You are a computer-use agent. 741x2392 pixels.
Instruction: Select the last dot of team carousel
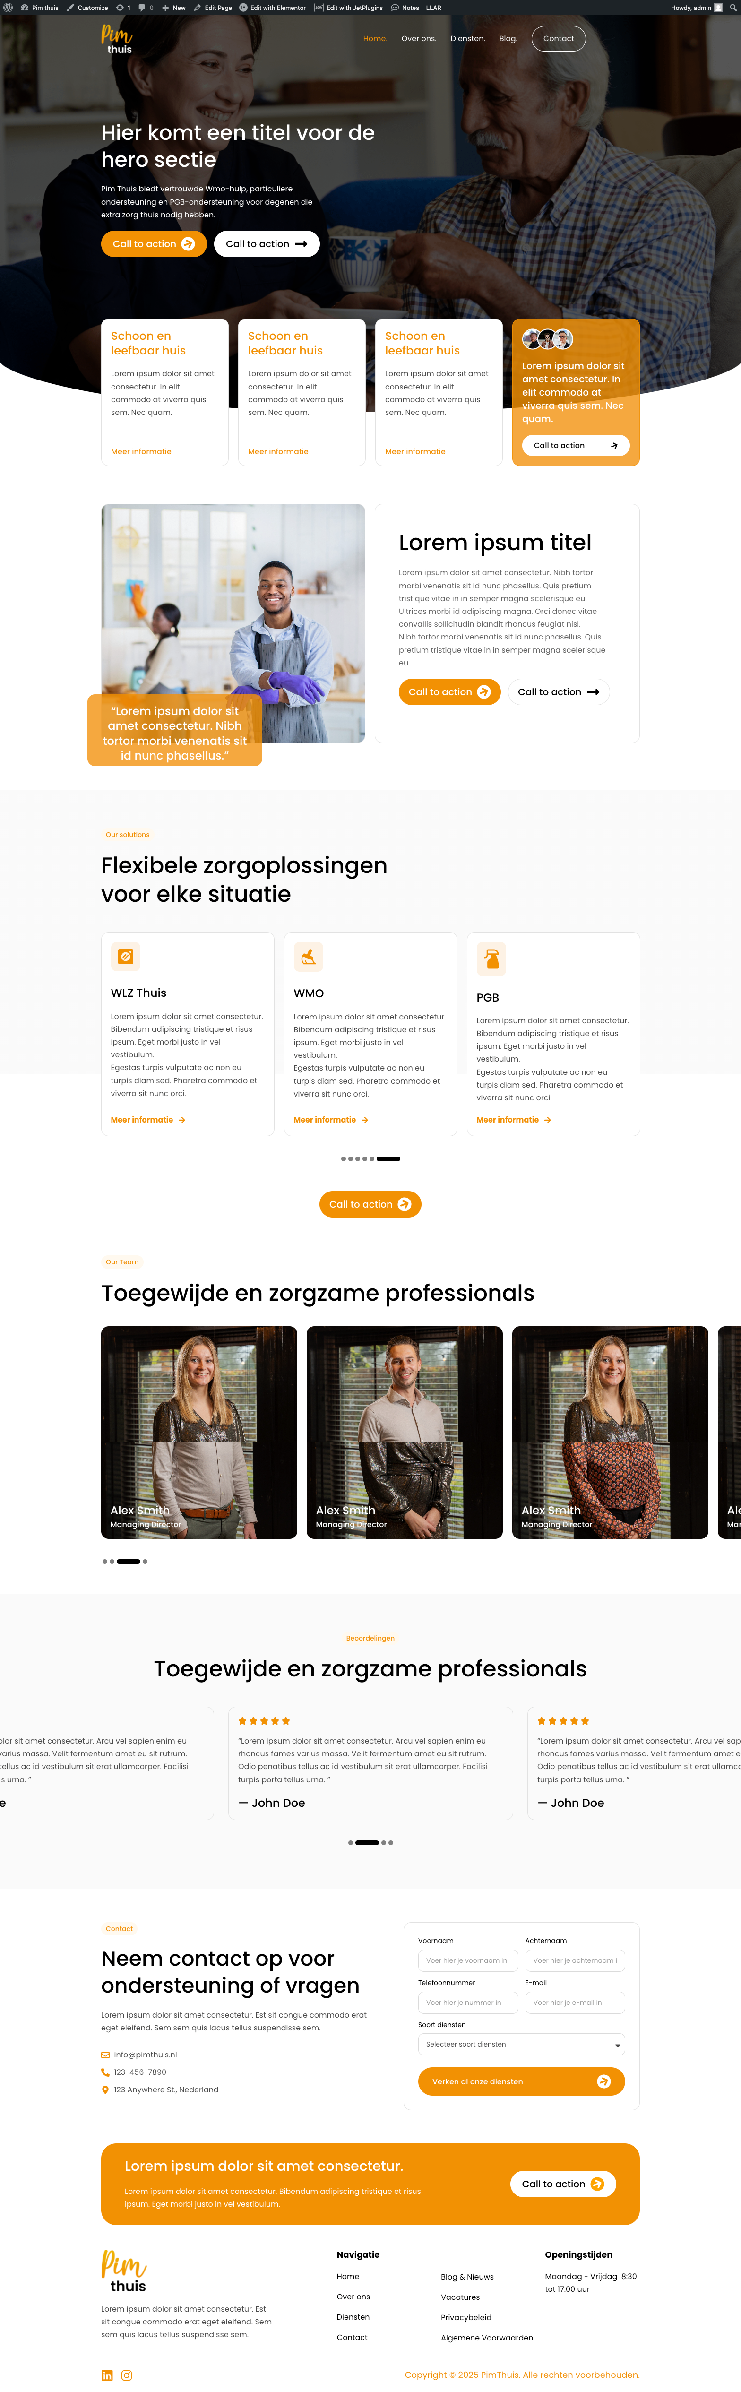145,1562
